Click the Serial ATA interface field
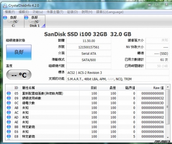Image resolution: width=172 pixels, height=144 pixels. 89,54
